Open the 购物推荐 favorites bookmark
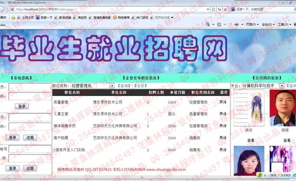Viewport: 296px width, 181px height. point(121,18)
